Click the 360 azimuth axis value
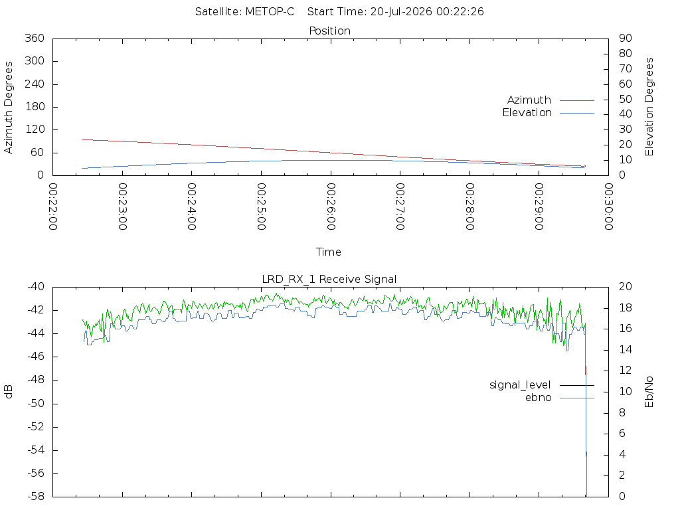 point(35,38)
